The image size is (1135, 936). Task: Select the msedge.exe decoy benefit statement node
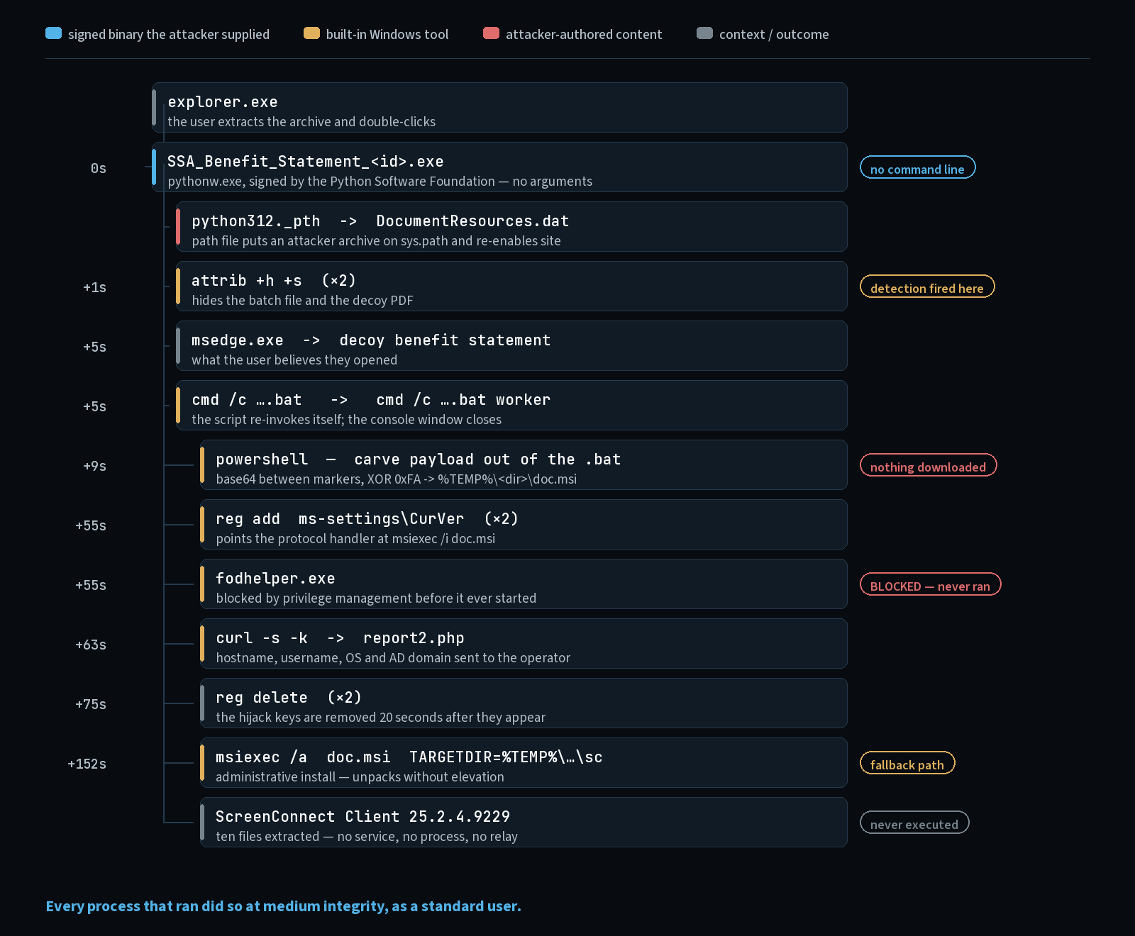[x=511, y=346]
